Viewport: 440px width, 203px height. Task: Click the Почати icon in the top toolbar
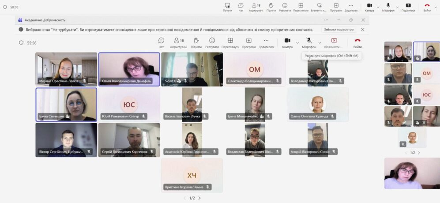tap(227, 6)
